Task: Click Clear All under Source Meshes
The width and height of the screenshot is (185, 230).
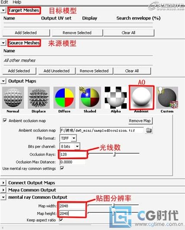Action: coord(132,71)
